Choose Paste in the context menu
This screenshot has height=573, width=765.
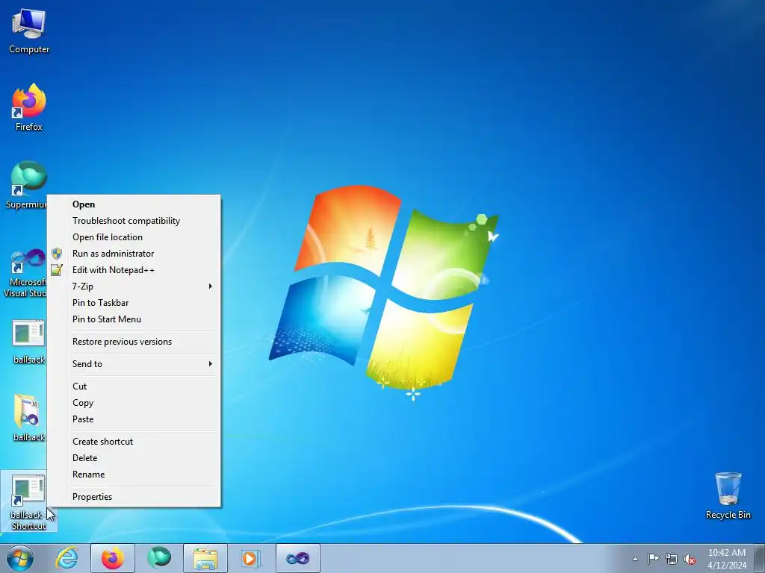(134, 419)
